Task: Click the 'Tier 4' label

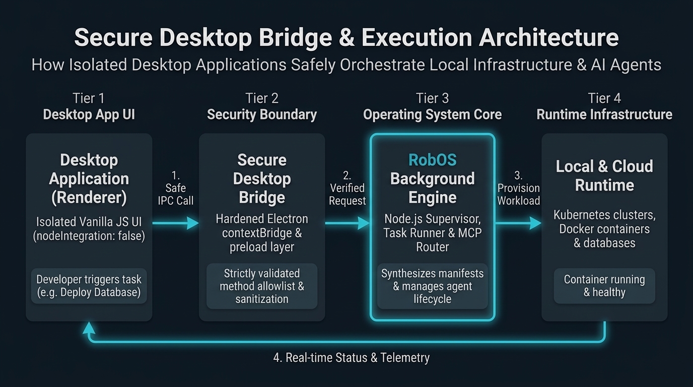Action: (604, 98)
